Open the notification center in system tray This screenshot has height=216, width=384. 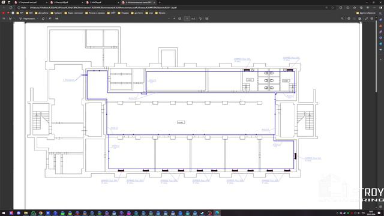379,213
